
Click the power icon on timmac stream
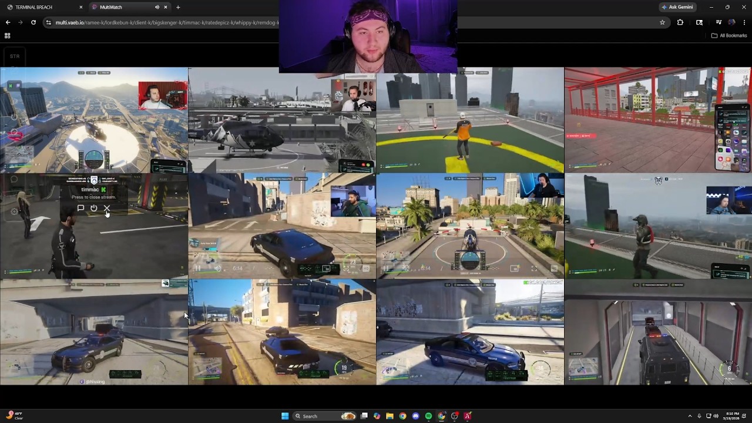point(93,208)
